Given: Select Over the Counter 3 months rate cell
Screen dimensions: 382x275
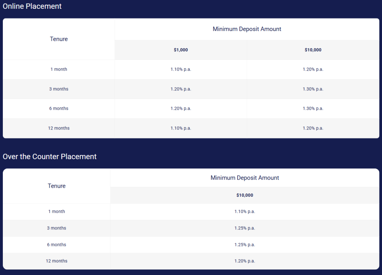Looking at the screenshot, I should [245, 228].
